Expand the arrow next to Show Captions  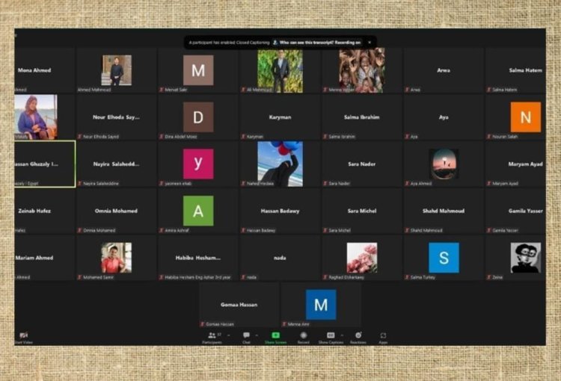342,335
